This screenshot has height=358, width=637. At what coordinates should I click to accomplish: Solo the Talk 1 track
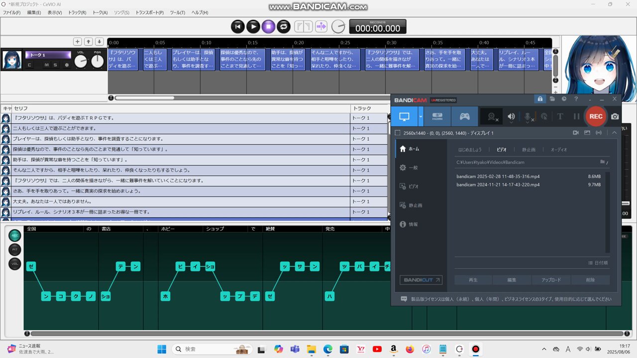tap(55, 65)
